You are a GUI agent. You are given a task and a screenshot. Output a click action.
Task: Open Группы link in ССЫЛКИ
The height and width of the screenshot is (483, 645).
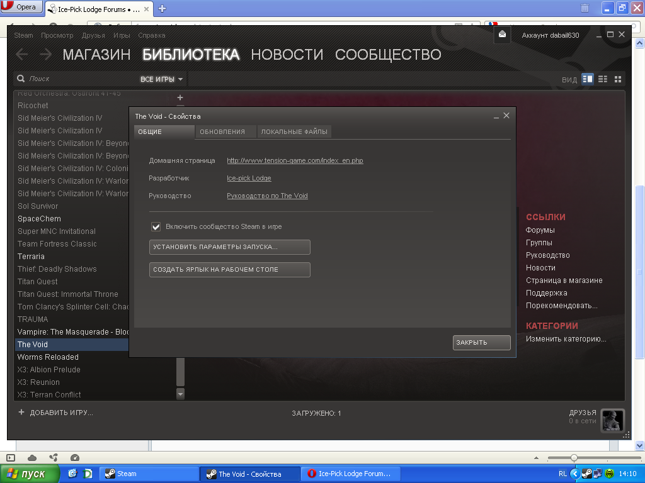click(539, 243)
